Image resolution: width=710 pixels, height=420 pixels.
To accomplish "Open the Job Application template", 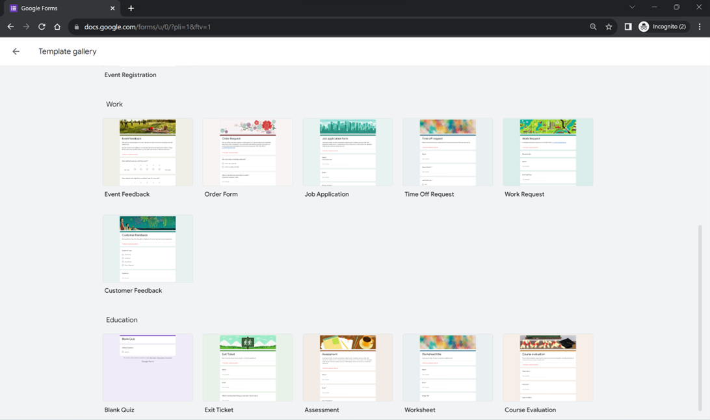I will click(348, 152).
